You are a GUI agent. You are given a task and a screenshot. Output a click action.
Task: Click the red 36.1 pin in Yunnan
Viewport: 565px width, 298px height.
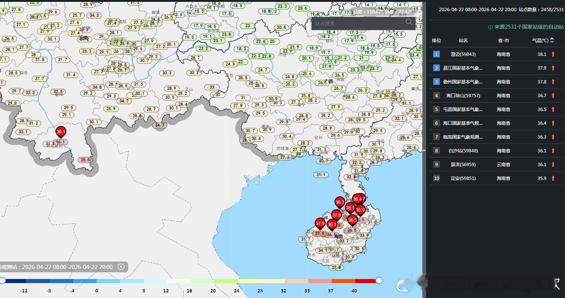(61, 132)
